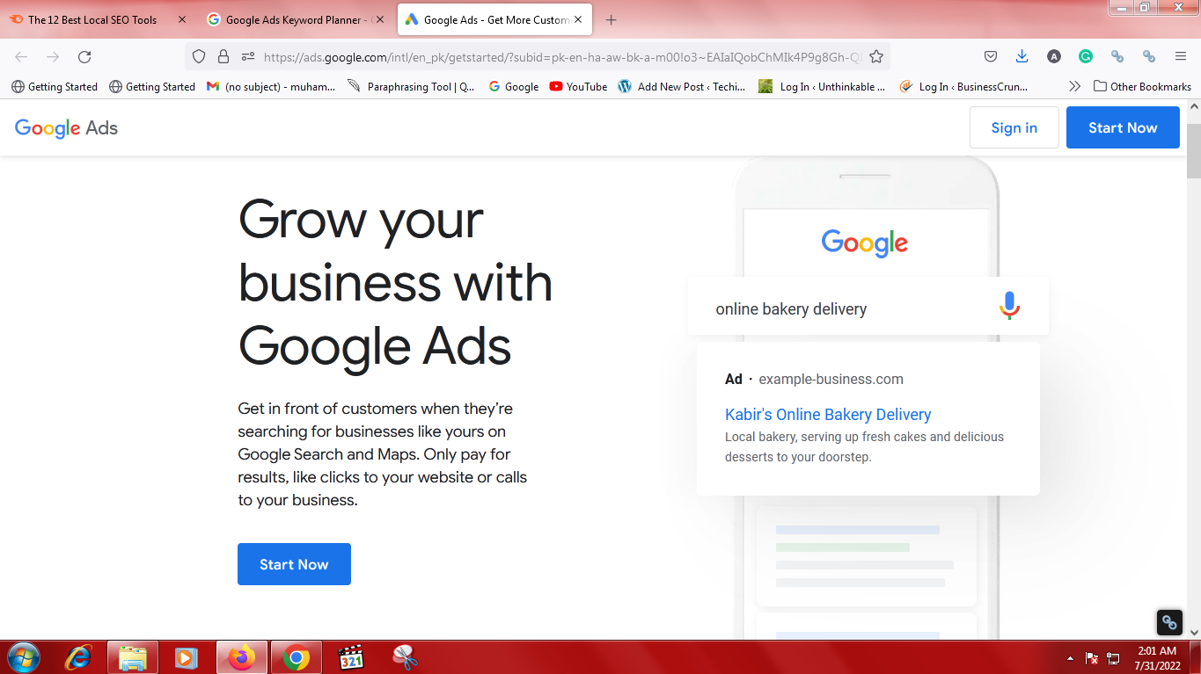Click the floating link icon at bottom right
The height and width of the screenshot is (674, 1201).
coord(1169,622)
